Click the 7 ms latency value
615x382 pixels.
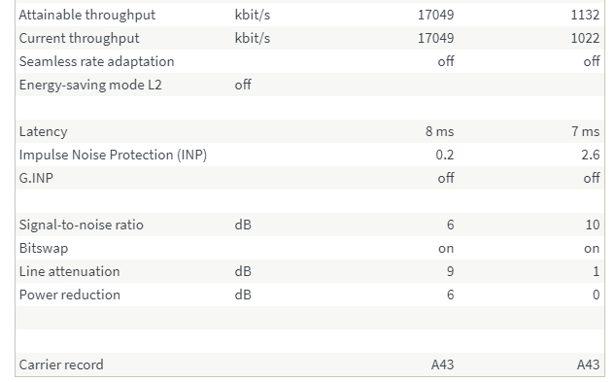pyautogui.click(x=585, y=131)
